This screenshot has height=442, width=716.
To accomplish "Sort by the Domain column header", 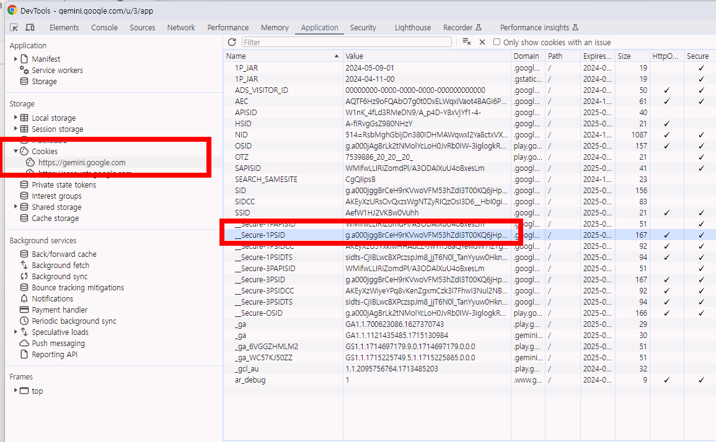I will tap(528, 56).
